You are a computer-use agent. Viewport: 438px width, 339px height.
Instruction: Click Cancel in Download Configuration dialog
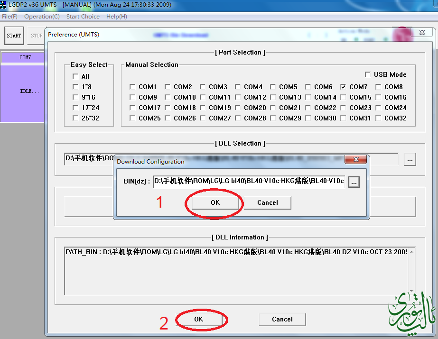(x=268, y=202)
